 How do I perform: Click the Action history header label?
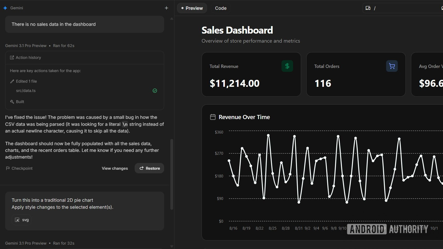pos(28,58)
